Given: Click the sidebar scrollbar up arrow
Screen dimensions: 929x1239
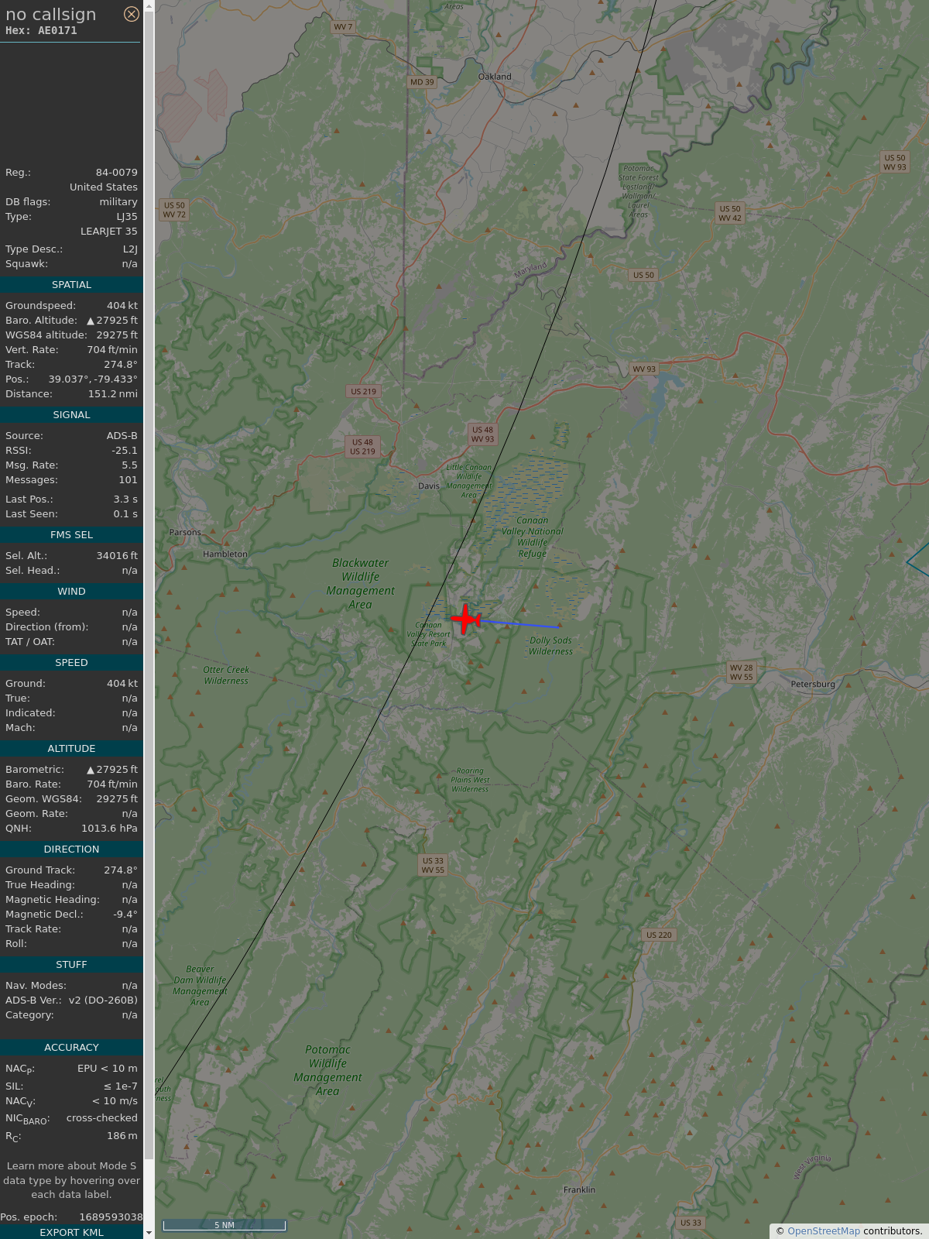Looking at the screenshot, I should tap(149, 6).
